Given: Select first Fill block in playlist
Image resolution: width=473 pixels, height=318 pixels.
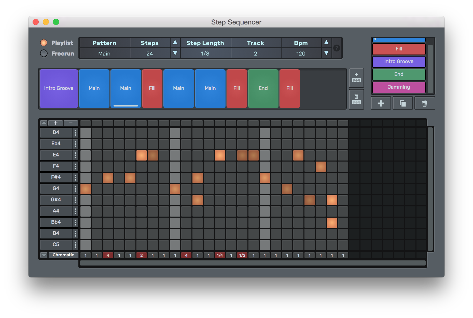Looking at the screenshot, I should point(152,88).
